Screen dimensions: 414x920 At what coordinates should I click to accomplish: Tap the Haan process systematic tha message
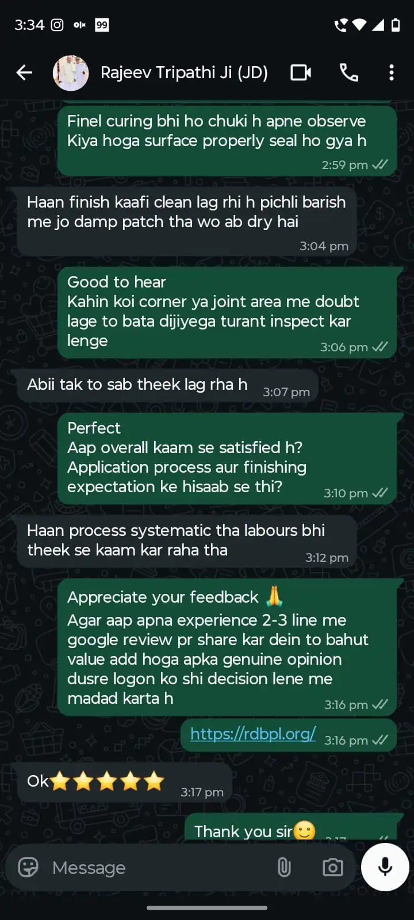click(187, 542)
